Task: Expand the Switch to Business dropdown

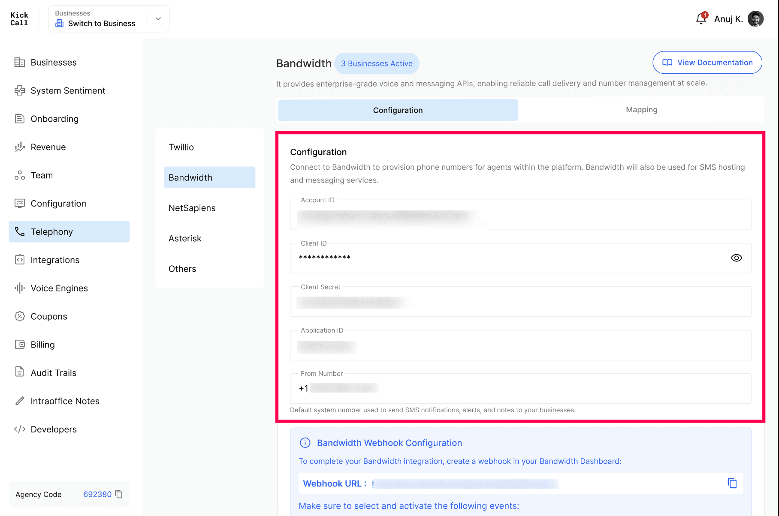Action: pos(158,19)
